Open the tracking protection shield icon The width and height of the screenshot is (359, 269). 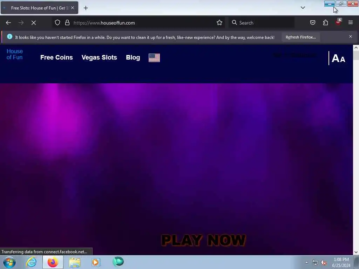(57, 23)
